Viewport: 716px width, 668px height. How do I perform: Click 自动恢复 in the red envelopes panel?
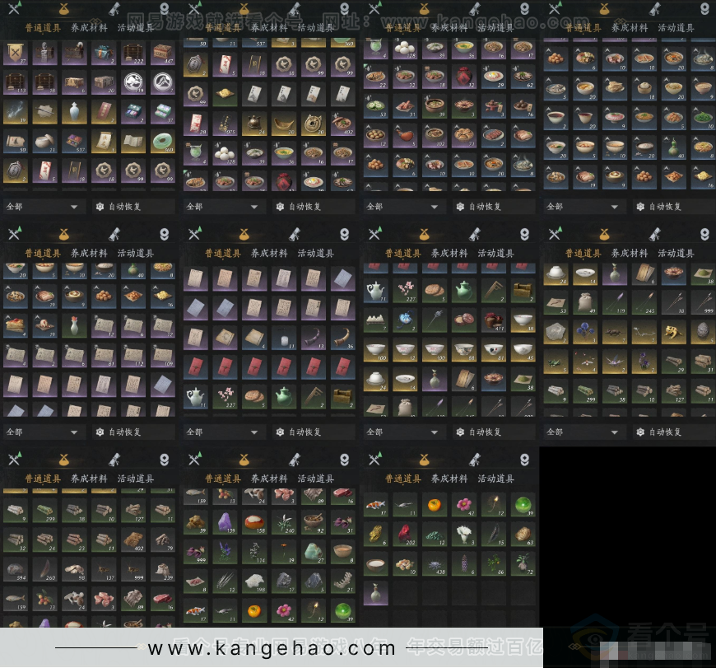[314, 432]
